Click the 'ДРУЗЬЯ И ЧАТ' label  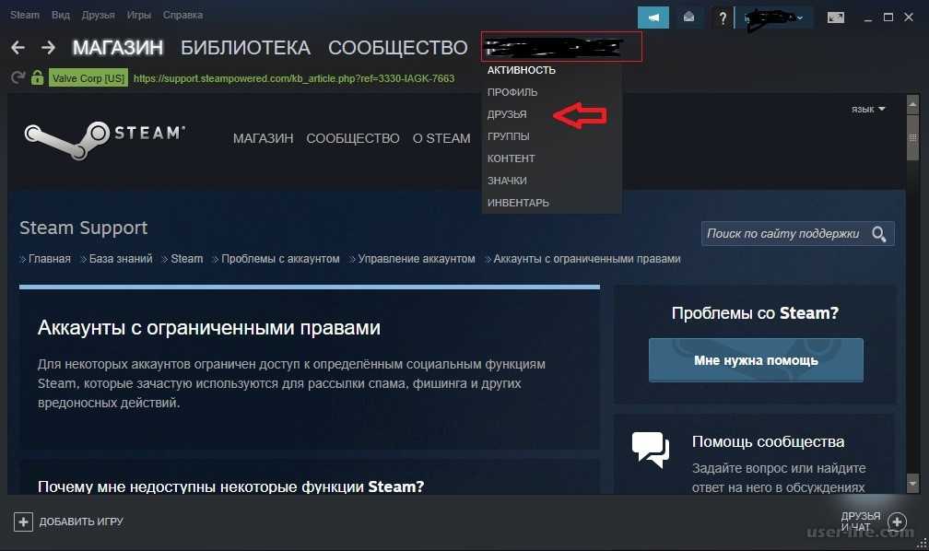click(x=860, y=522)
